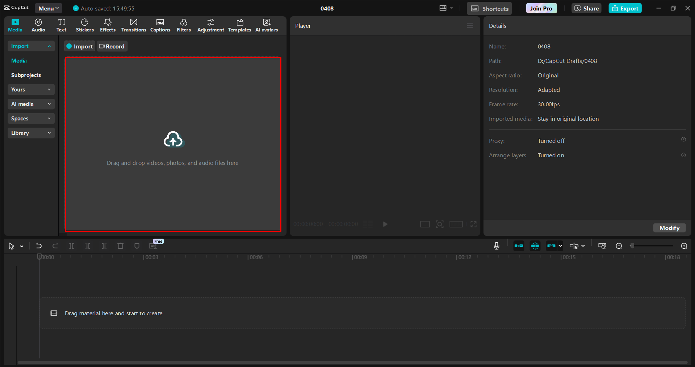
Task: Click the Export button
Action: point(625,8)
